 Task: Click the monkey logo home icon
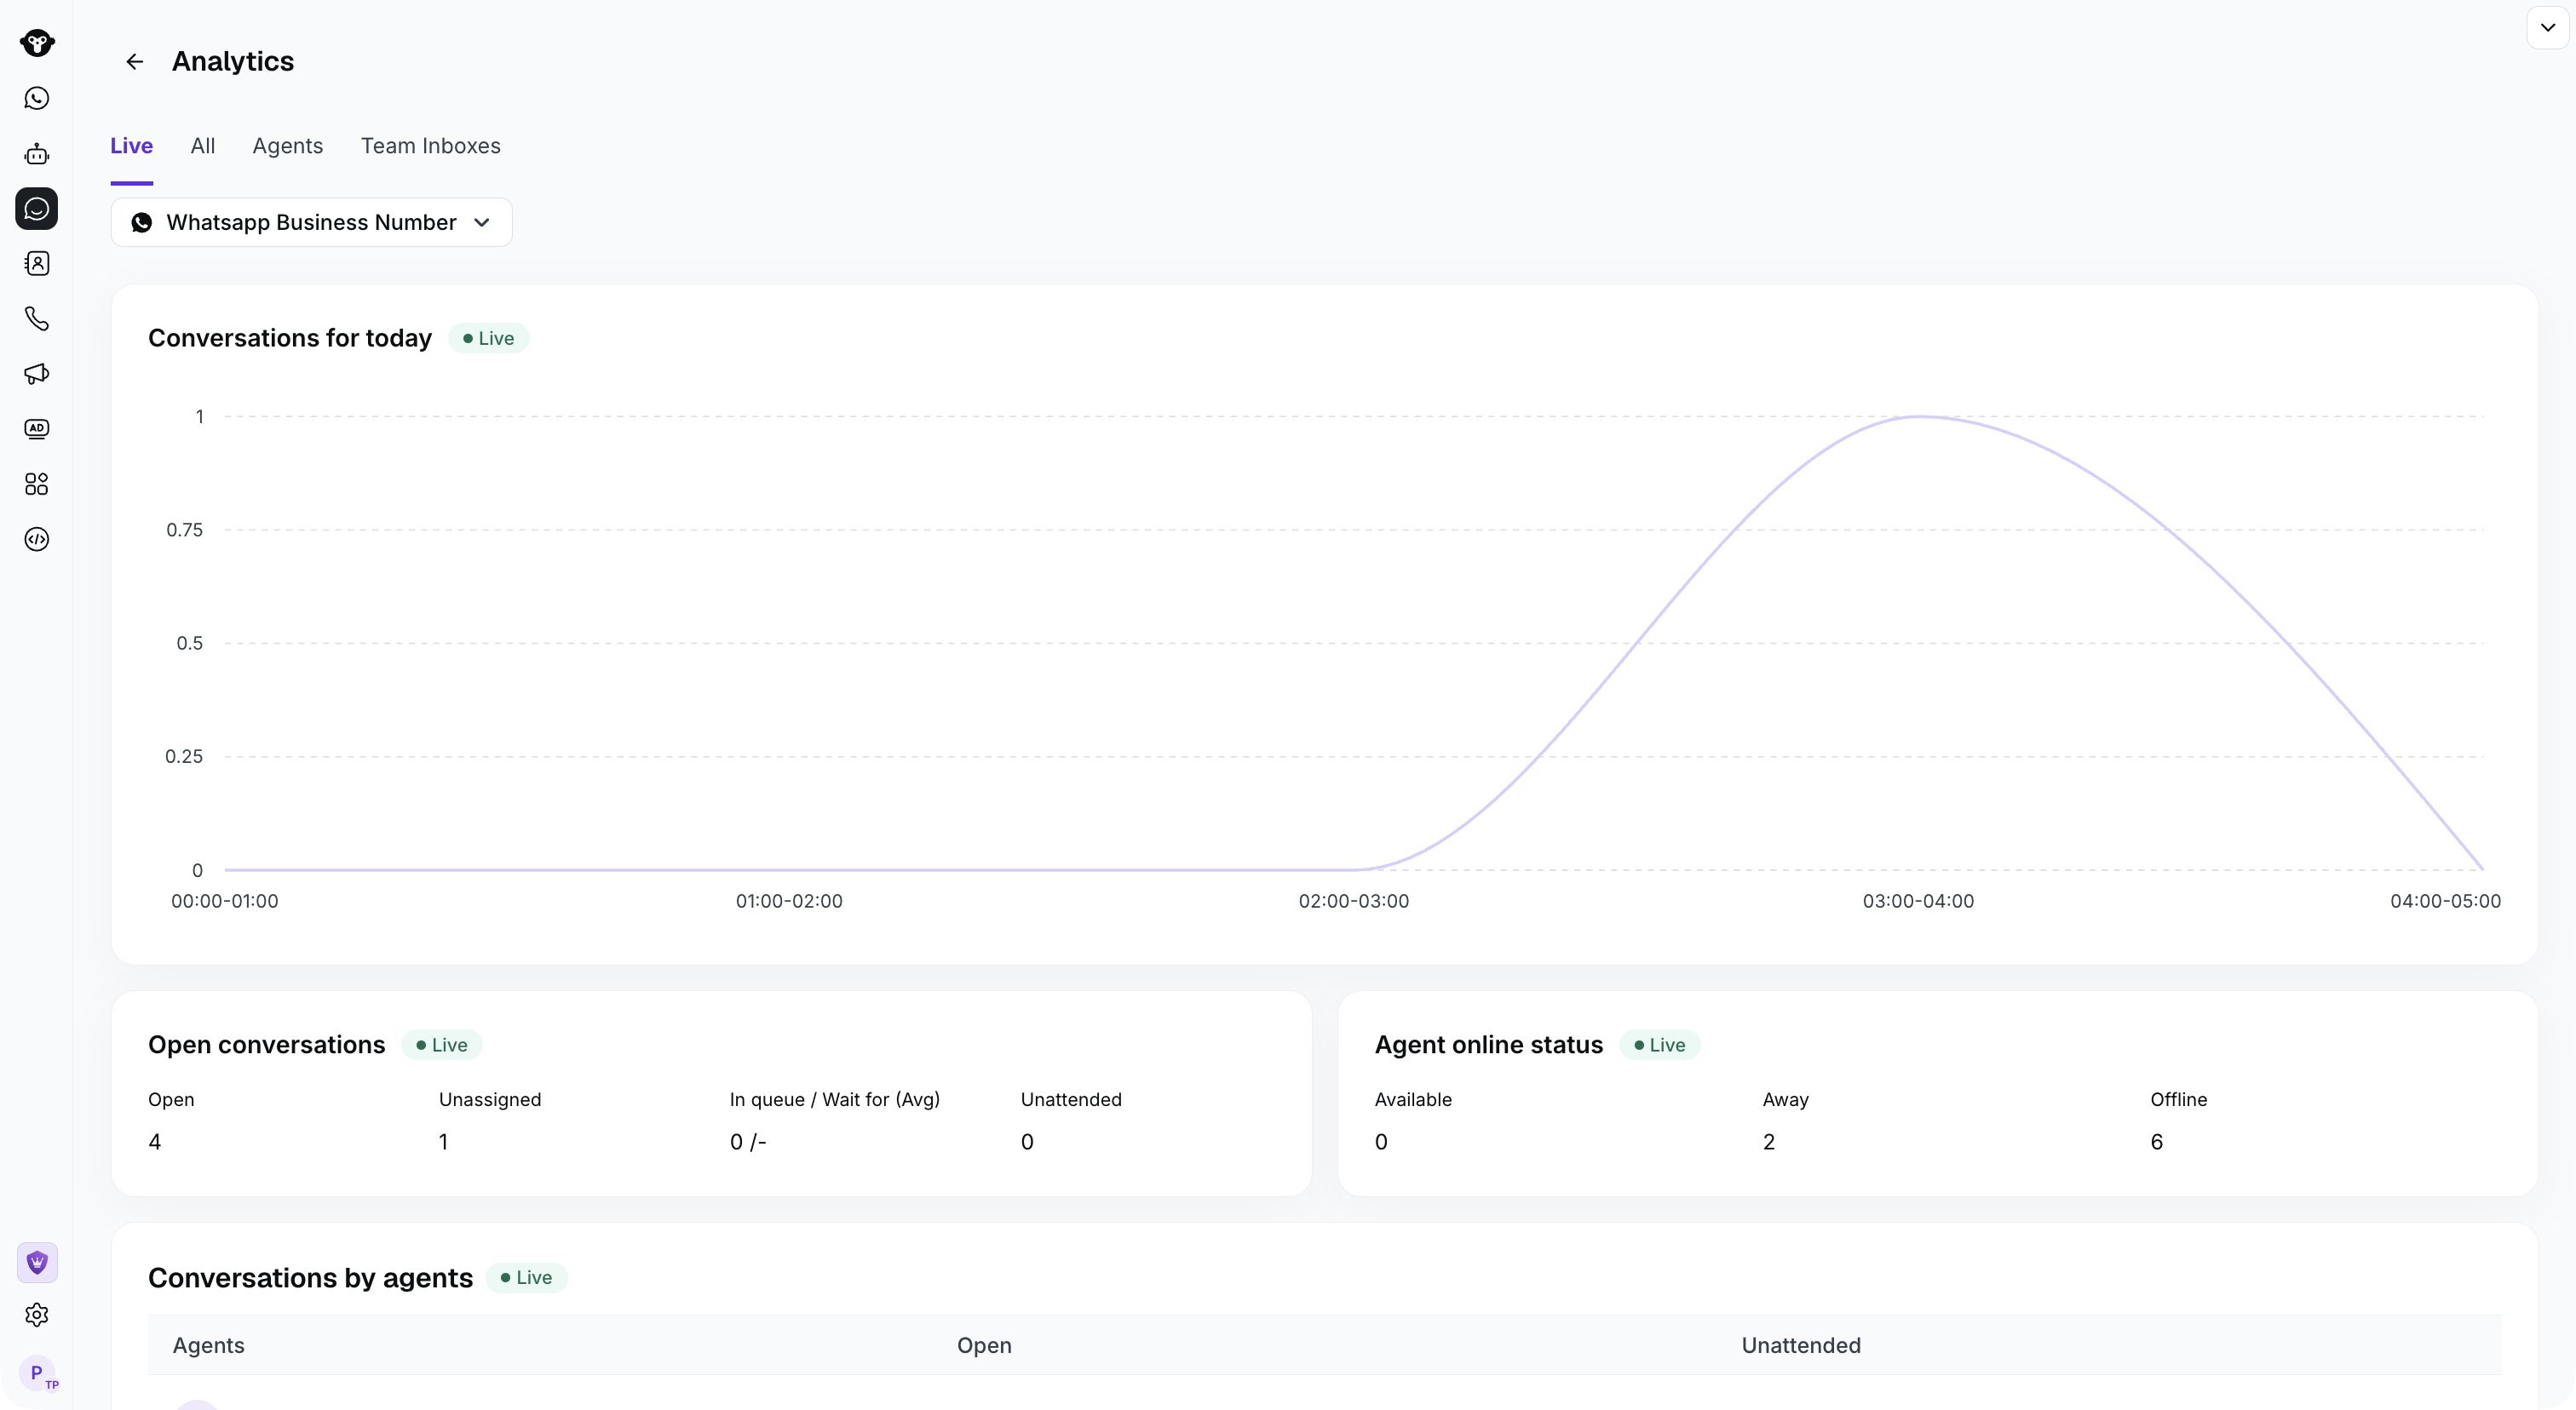coord(37,42)
